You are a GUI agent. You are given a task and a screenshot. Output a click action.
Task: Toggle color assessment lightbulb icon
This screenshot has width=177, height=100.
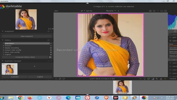point(145,79)
